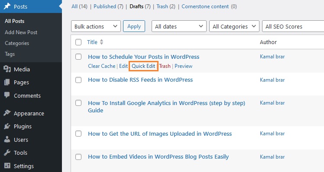Screen dimensions: 324x172
Task: Check the 'Embed Videos in WordPress' row box
Action: point(78,157)
